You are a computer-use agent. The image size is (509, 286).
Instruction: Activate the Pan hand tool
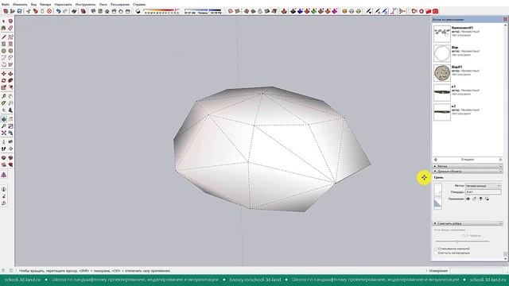(x=10, y=119)
